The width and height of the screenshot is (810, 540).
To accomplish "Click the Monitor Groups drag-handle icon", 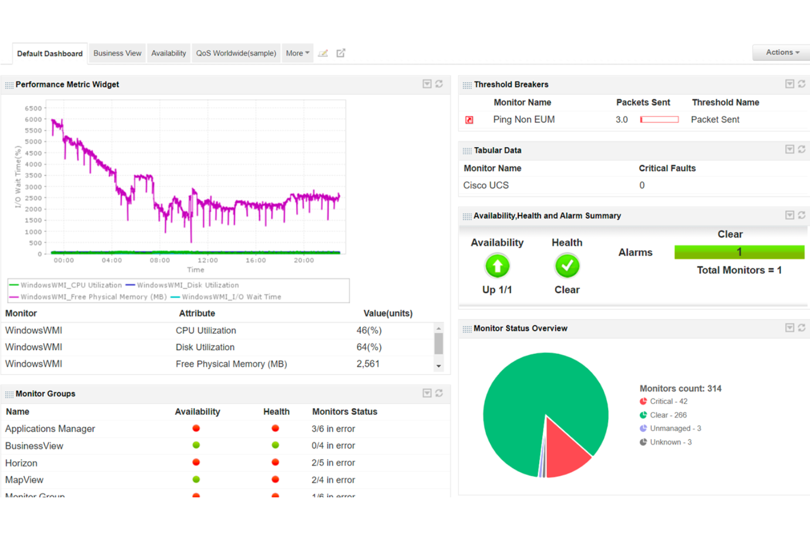I will point(9,393).
